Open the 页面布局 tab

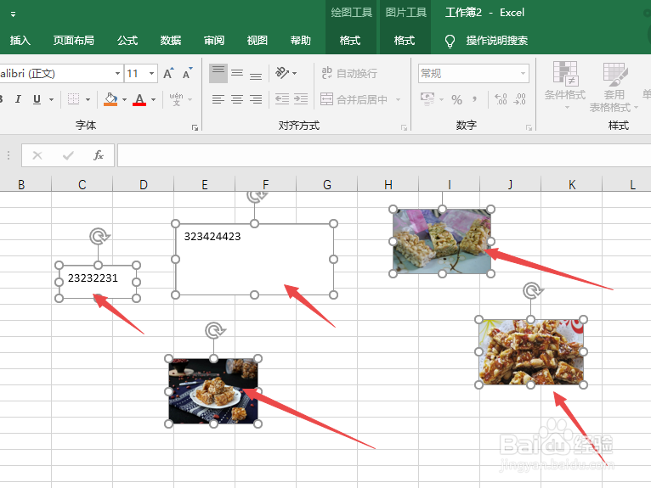(x=73, y=40)
